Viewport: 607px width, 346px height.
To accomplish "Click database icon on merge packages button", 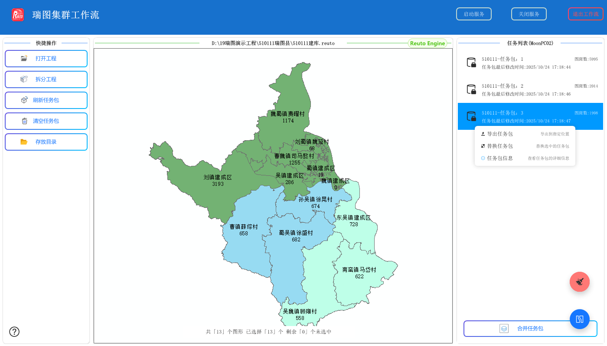I will (504, 329).
